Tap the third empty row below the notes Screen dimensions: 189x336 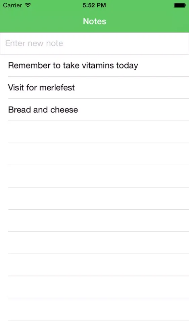click(94, 176)
